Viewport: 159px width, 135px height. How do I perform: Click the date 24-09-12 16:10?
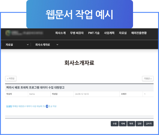coord(82,94)
